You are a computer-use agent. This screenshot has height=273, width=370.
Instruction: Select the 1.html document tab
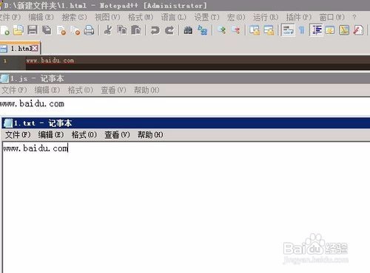[20, 49]
